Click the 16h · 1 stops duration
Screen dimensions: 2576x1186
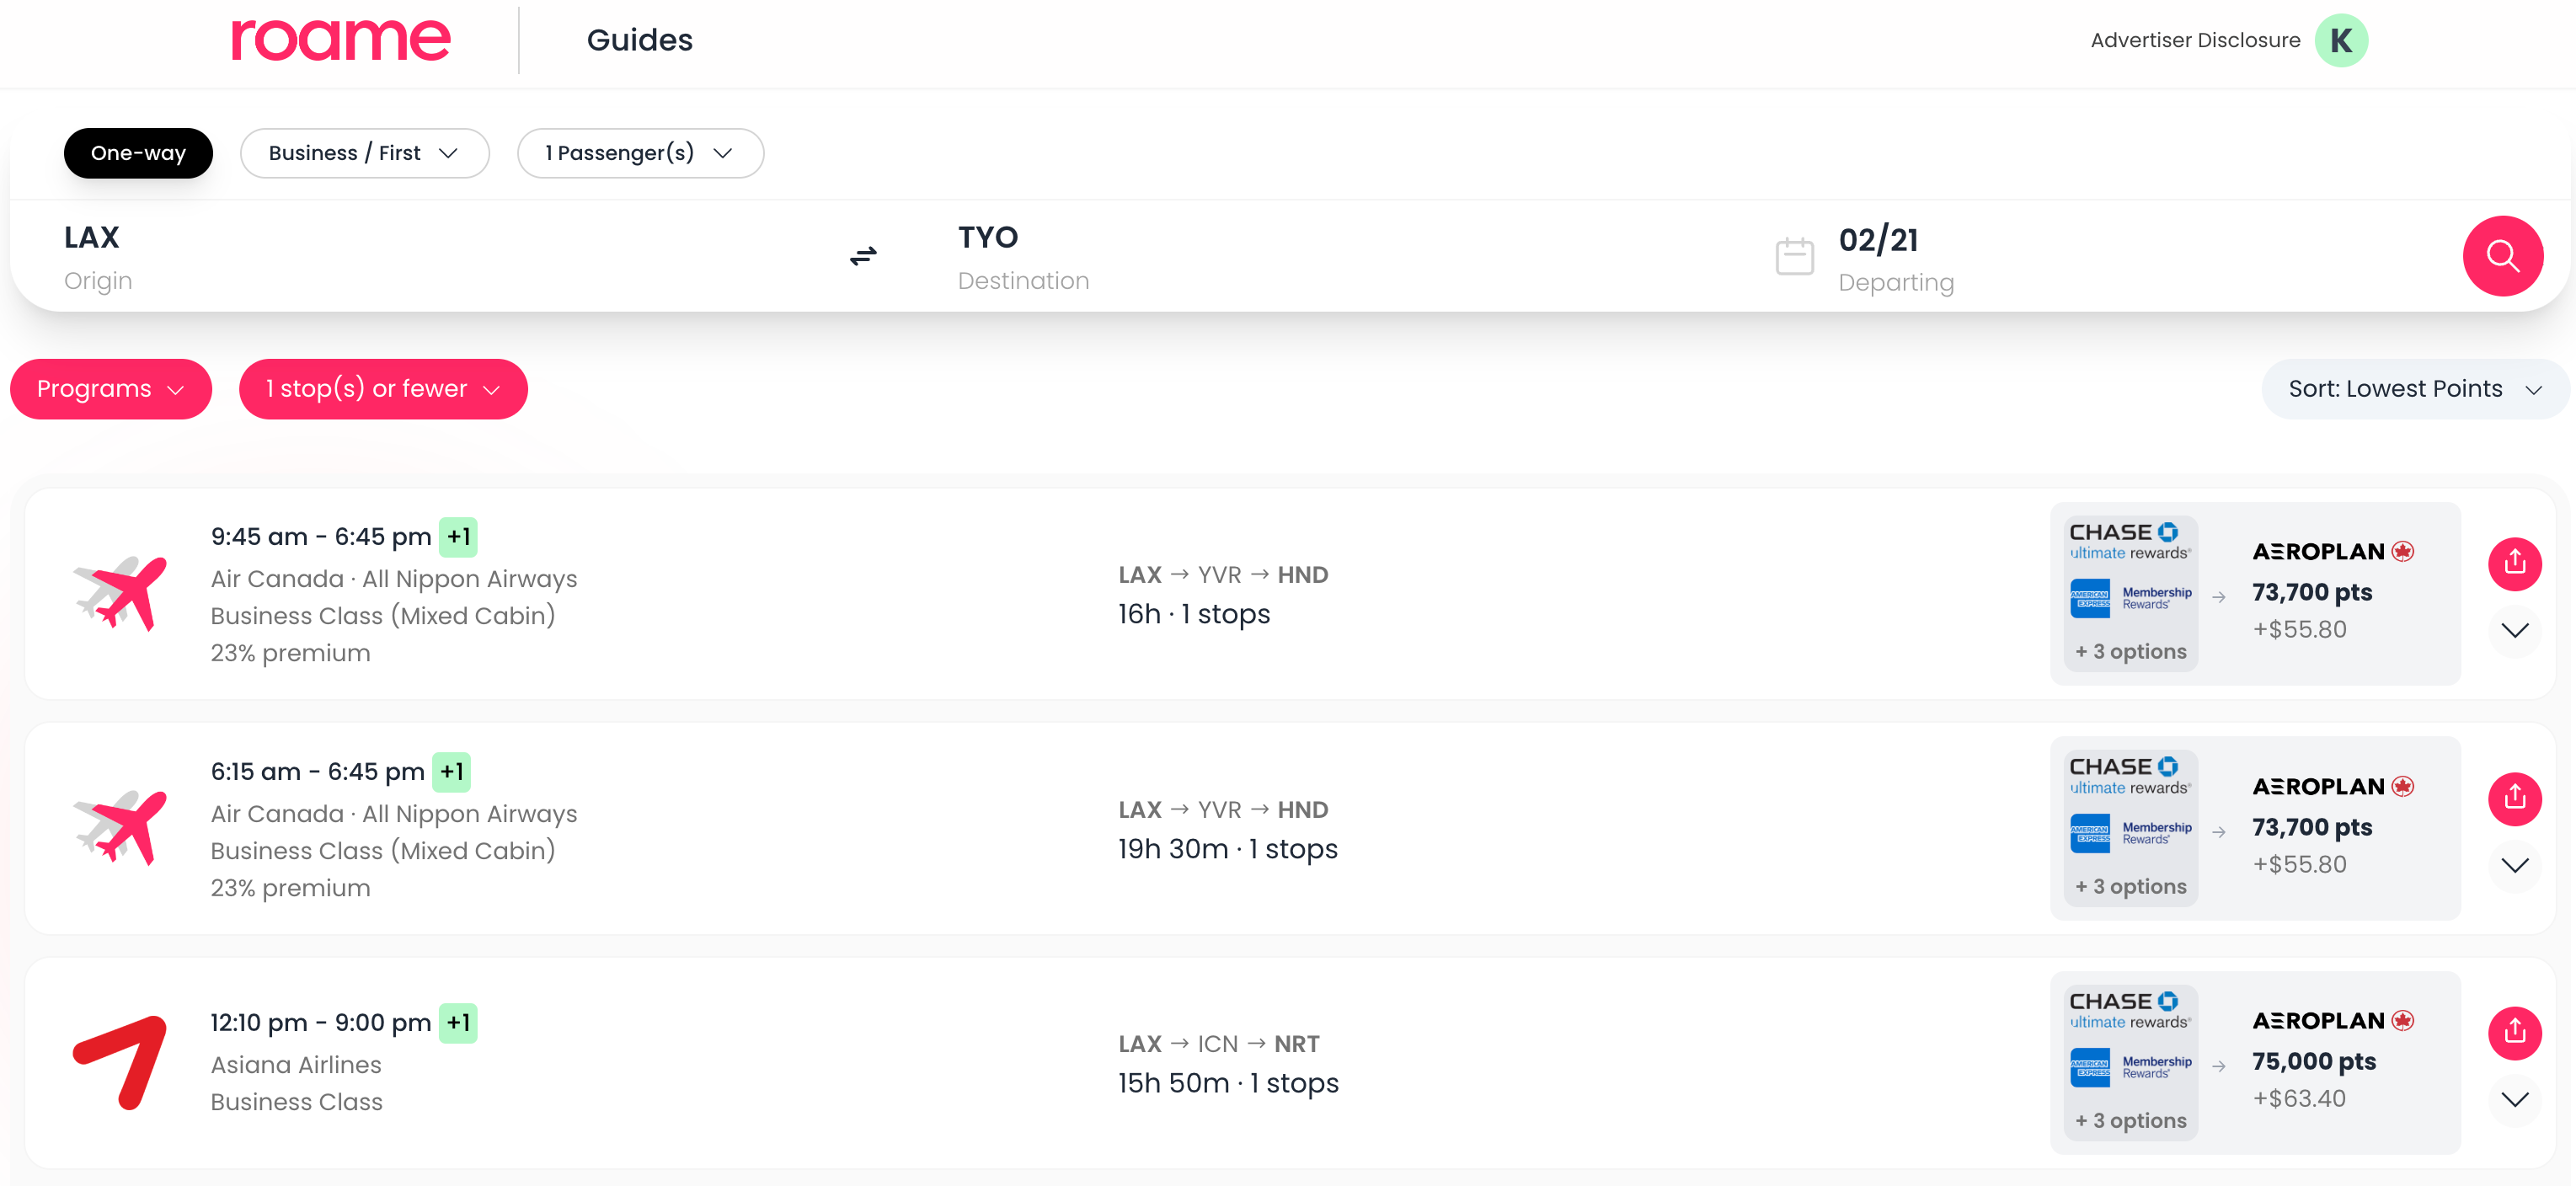click(1194, 614)
